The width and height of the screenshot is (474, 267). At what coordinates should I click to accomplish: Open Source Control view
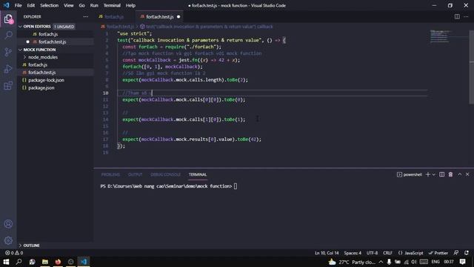tap(8, 52)
